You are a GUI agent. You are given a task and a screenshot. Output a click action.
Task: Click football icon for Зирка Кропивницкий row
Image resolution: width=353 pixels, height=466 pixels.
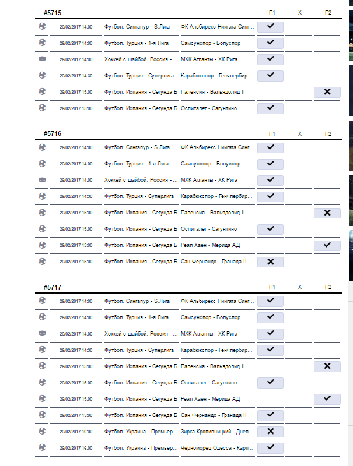tap(42, 431)
